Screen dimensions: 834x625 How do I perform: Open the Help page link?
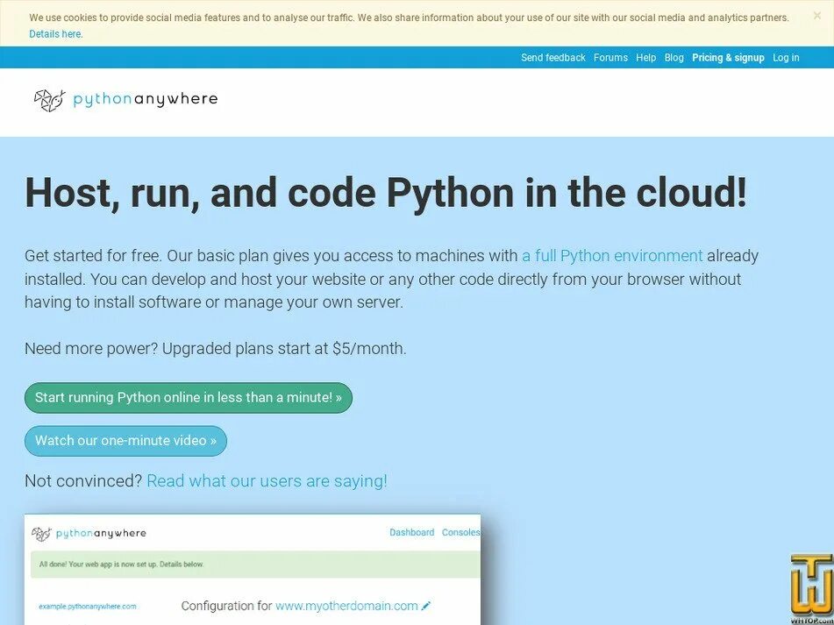645,57
